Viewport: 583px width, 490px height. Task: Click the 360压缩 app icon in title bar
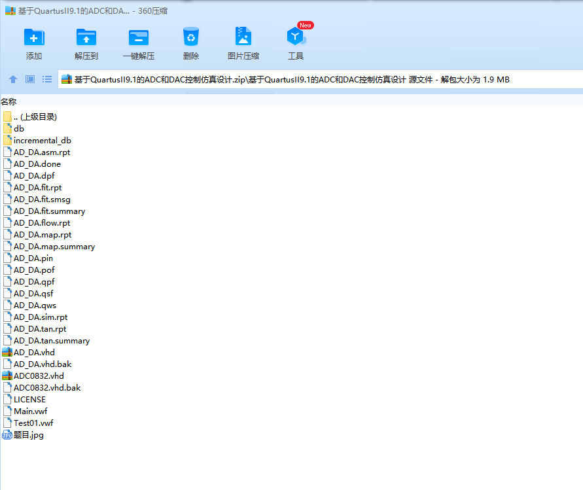coord(10,10)
